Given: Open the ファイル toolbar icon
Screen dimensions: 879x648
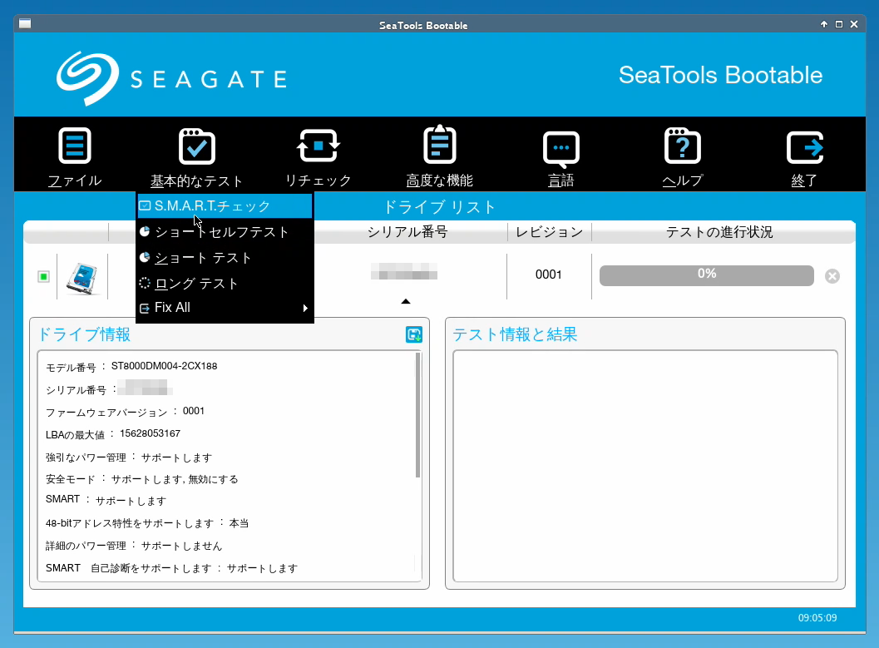Looking at the screenshot, I should tap(75, 146).
